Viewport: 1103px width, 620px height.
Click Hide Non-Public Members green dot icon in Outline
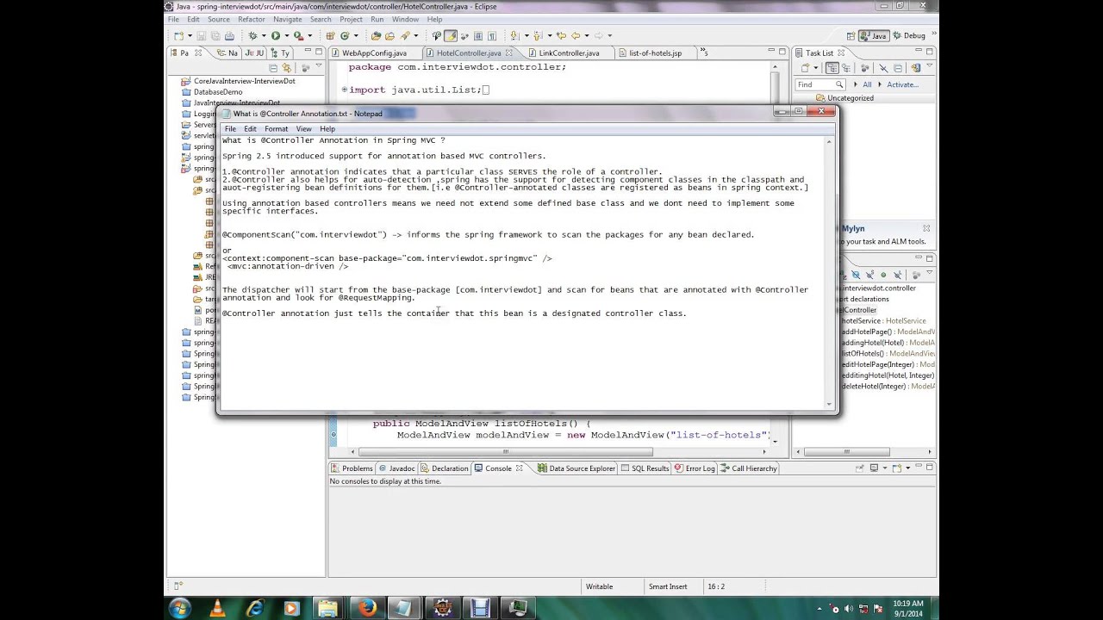coord(883,275)
